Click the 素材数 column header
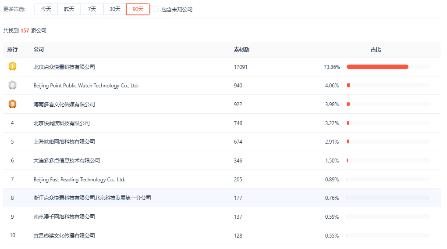Screen dimensions: 447x249 point(241,50)
